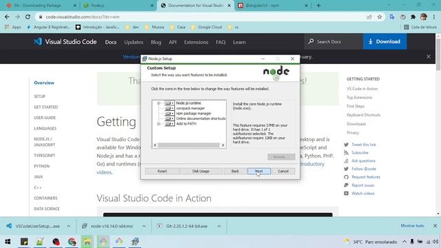Screen dimensions: 441x248
Task: Open the Apps bookmarks shortcut
Action: pyautogui.click(x=13, y=27)
